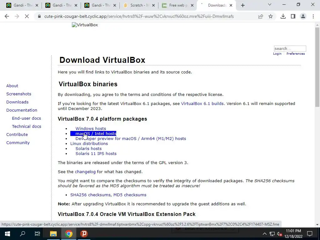
Task: Expand the tab search chevron
Action: pyautogui.click(x=270, y=4)
